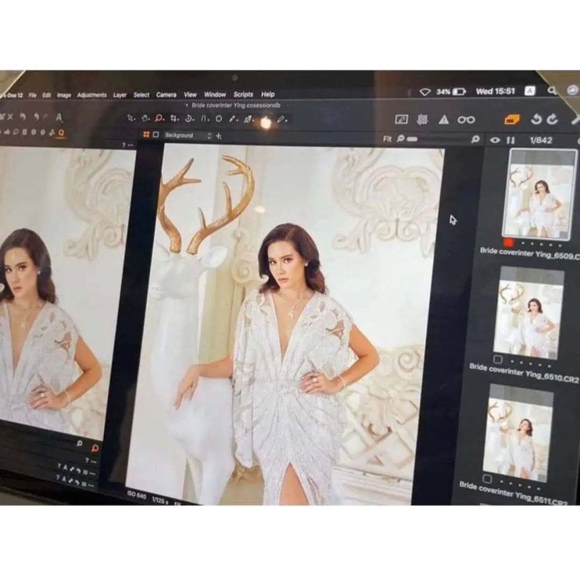Activate the orange Zoom loupe cursor tool
Screen dimensions: 580x572
159,118
